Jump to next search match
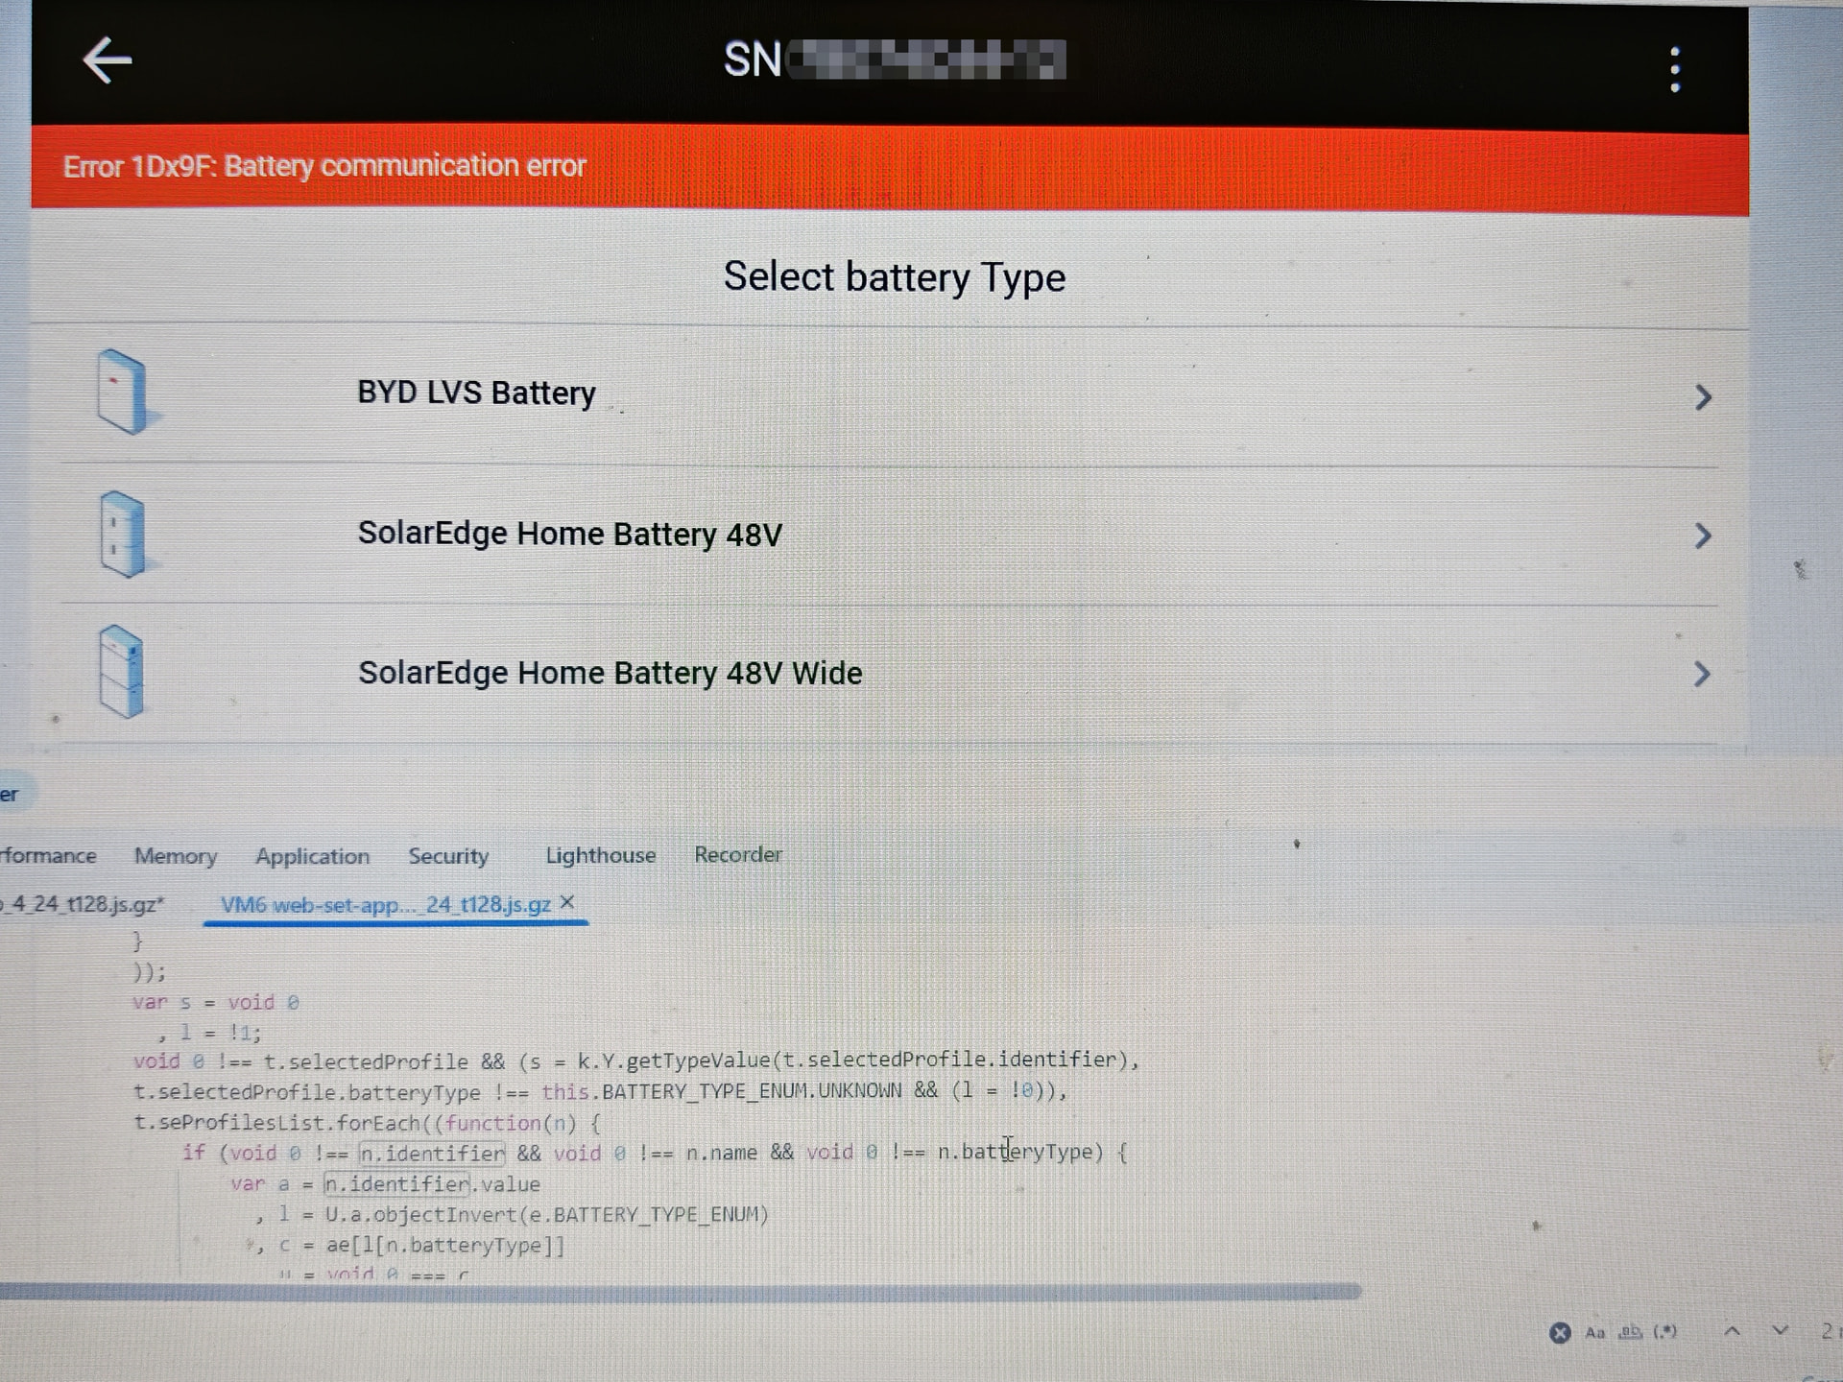Screen dimensions: 1843x1382 coord(1781,1331)
